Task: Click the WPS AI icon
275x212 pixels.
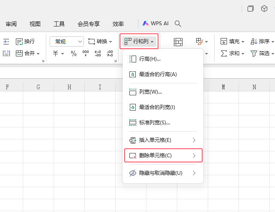Action: click(x=146, y=24)
